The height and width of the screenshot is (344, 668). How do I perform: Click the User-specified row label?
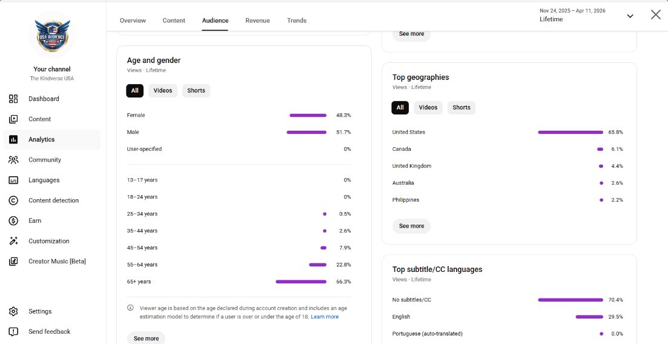[x=144, y=149]
